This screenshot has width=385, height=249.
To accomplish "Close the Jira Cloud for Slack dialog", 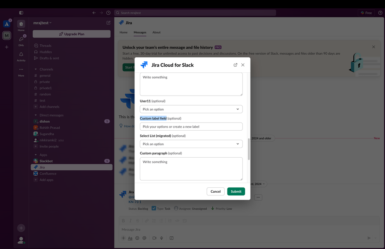I will pos(243,65).
